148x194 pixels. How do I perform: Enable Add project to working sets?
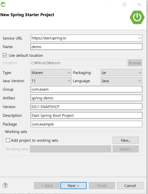(8, 140)
